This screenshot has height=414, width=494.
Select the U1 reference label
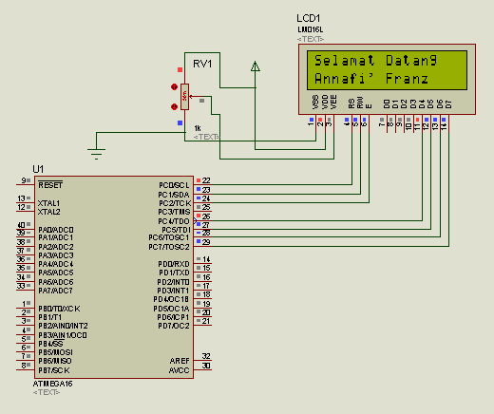38,169
